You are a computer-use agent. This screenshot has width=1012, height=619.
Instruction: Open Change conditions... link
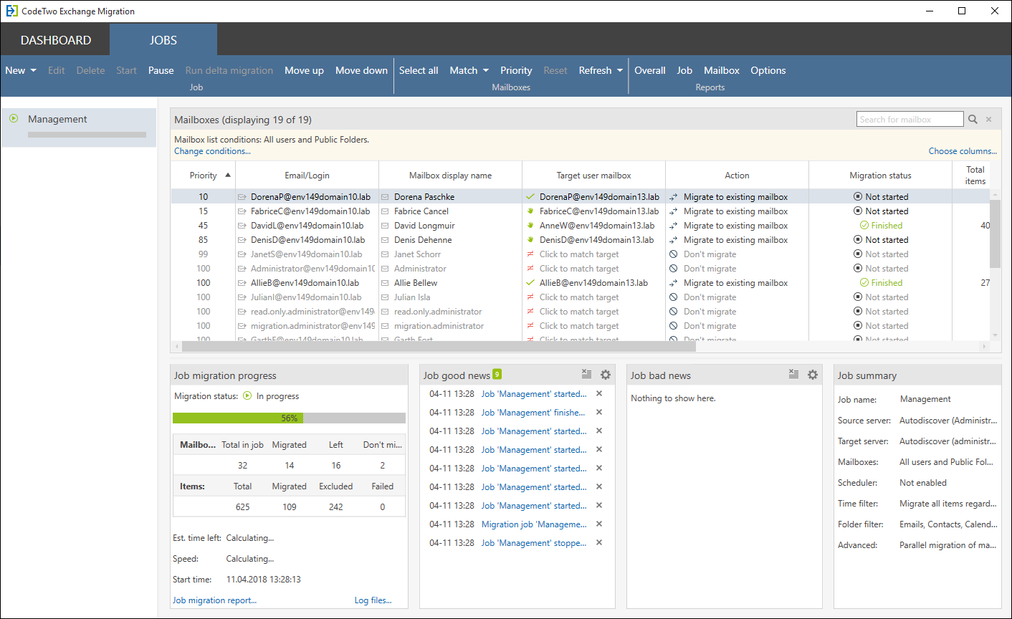click(212, 151)
